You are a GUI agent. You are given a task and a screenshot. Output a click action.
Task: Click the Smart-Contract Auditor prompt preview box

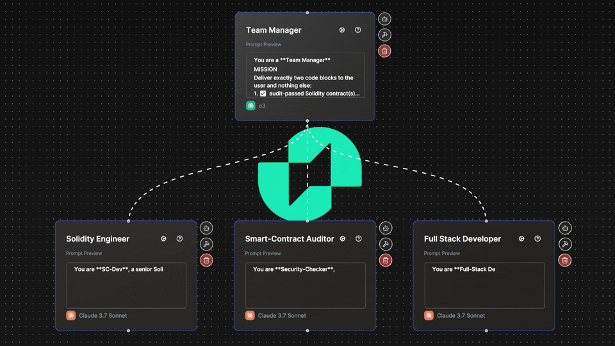305,285
